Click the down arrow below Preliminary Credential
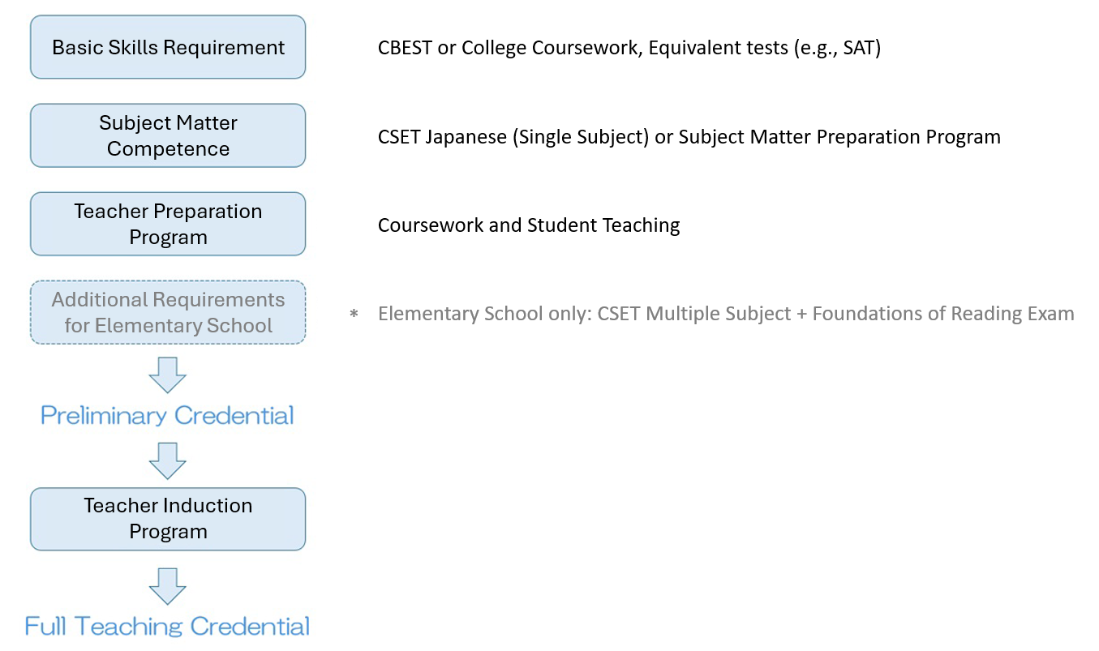Viewport: 1099px width, 651px height. [168, 460]
